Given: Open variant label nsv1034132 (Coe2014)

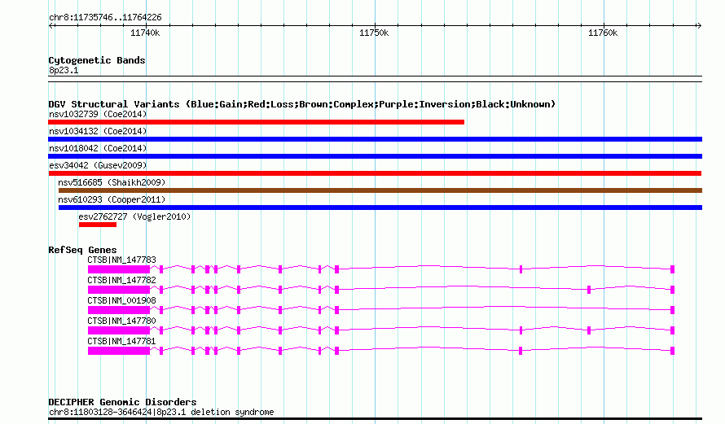Looking at the screenshot, I should click(98, 131).
